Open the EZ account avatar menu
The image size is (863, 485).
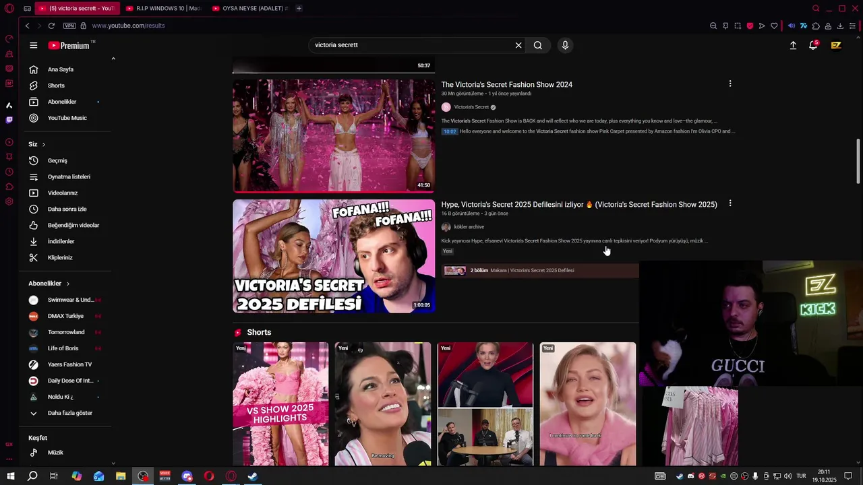pos(836,45)
